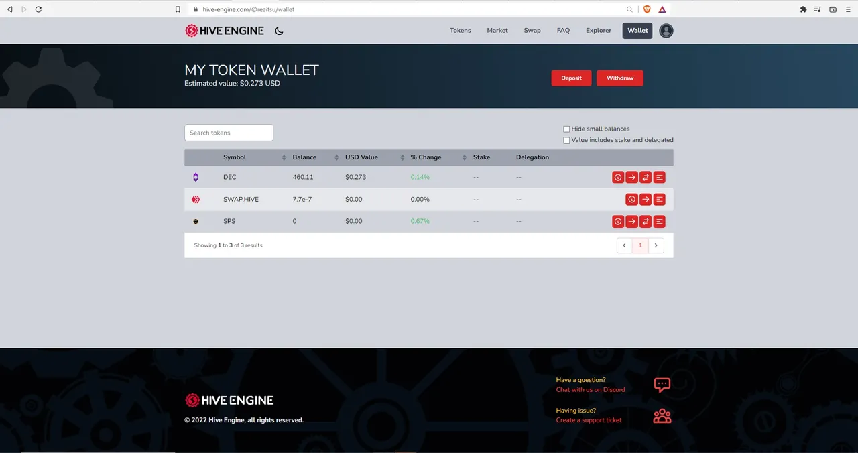Click the DEC change value 0.14%
Screen dimensions: 858x453
pos(420,177)
